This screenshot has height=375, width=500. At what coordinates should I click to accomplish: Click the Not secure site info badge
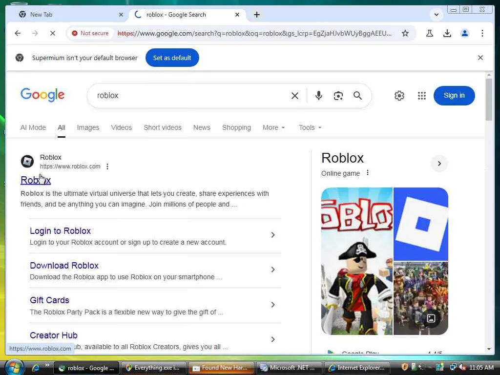point(90,33)
